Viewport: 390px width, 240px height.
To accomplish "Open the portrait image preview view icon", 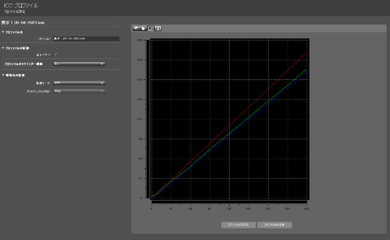I will point(158,28).
